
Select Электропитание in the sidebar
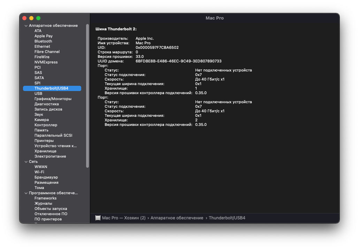pos(50,157)
